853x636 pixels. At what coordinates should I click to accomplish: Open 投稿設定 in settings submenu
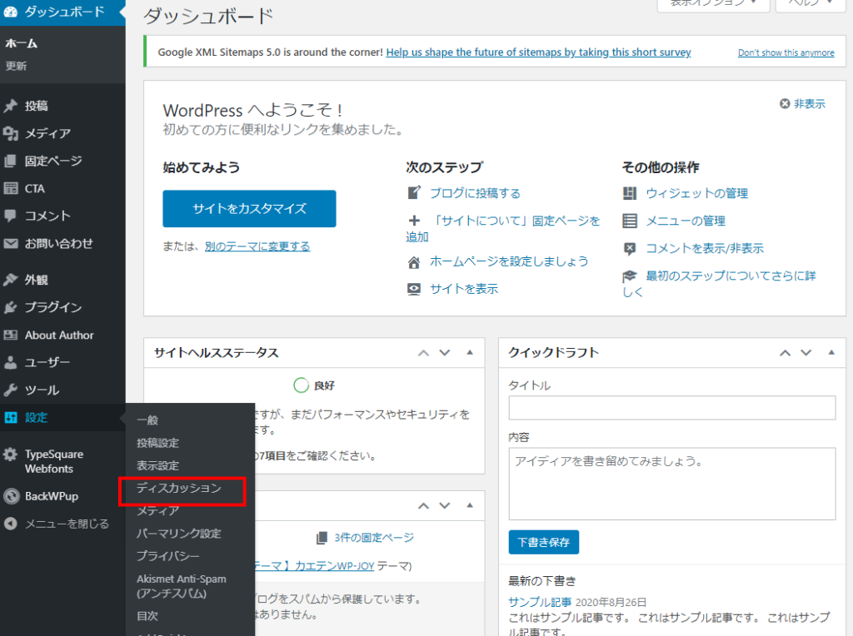(157, 443)
